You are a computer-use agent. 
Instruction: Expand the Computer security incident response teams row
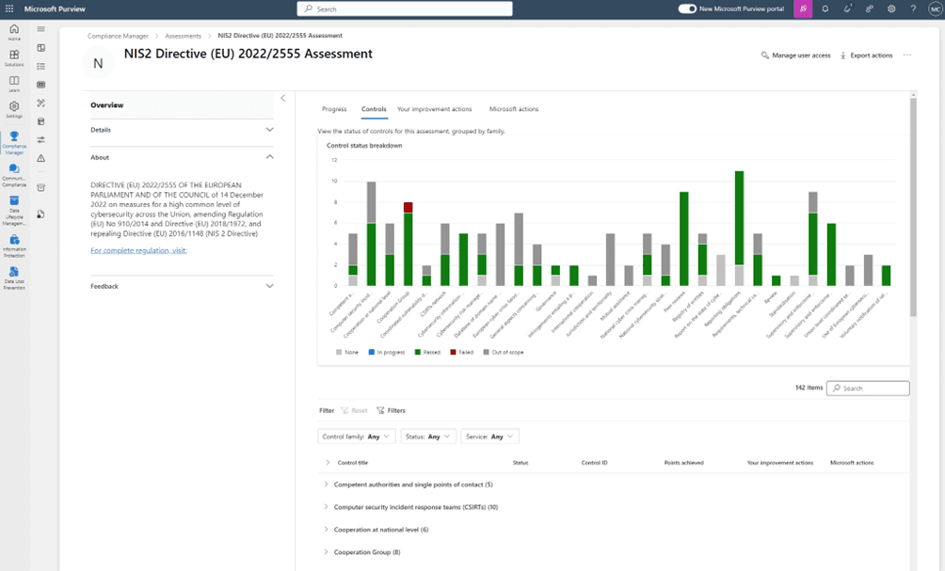(326, 506)
